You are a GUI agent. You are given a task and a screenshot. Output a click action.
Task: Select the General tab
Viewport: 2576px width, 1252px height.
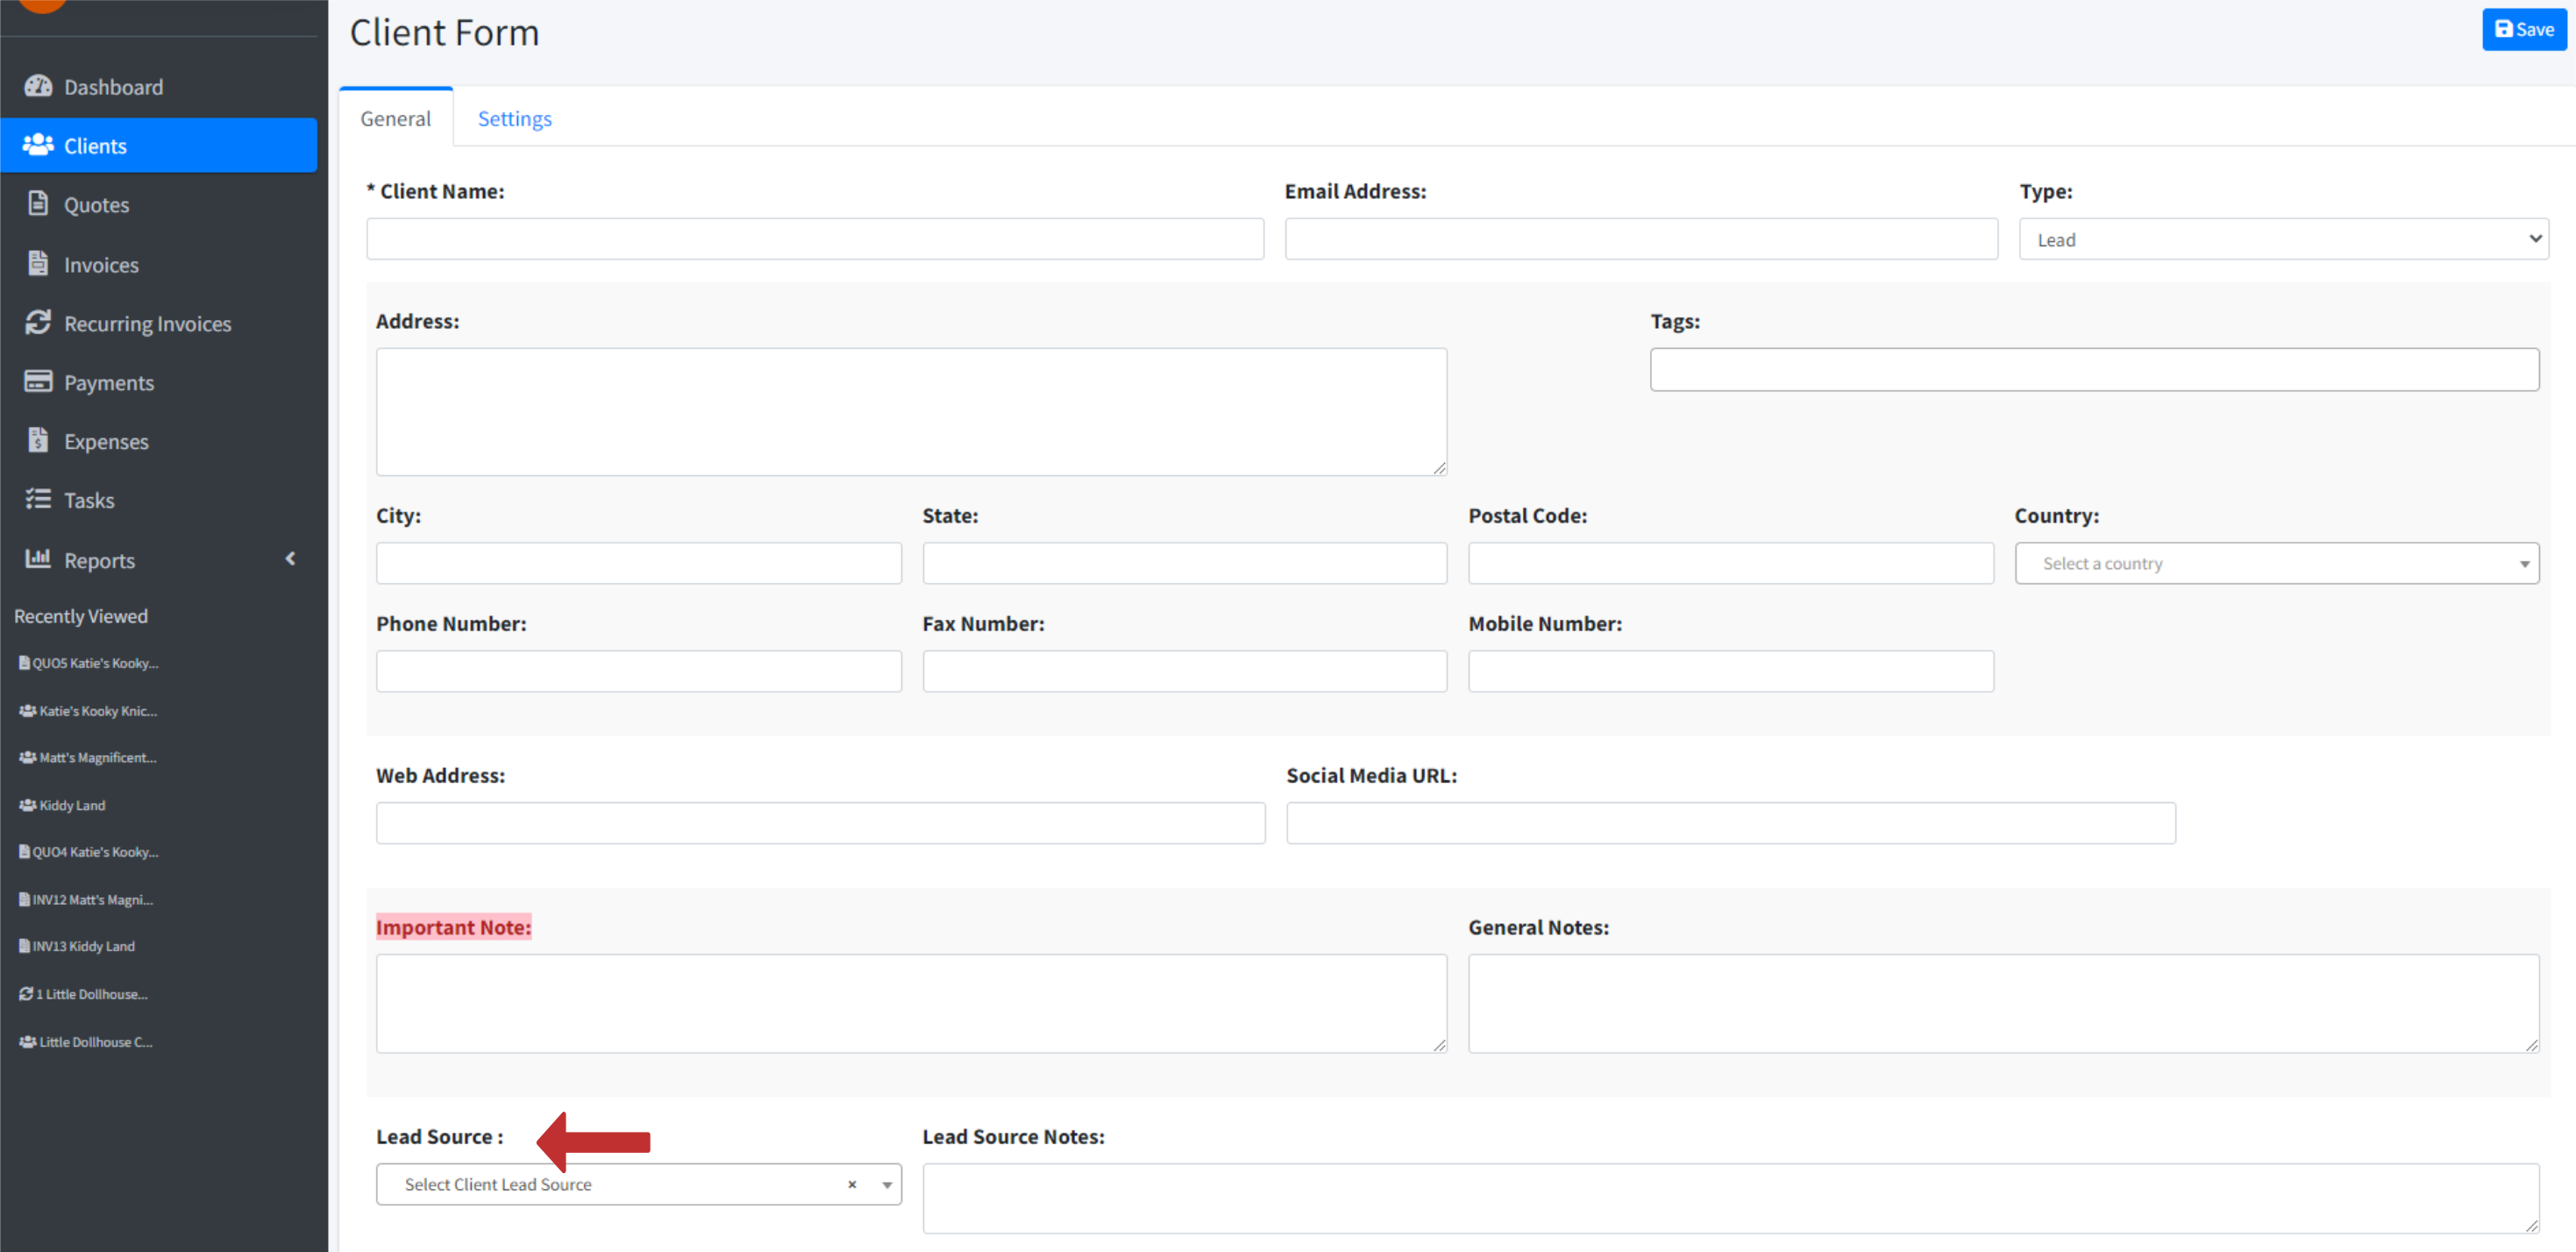coord(395,119)
